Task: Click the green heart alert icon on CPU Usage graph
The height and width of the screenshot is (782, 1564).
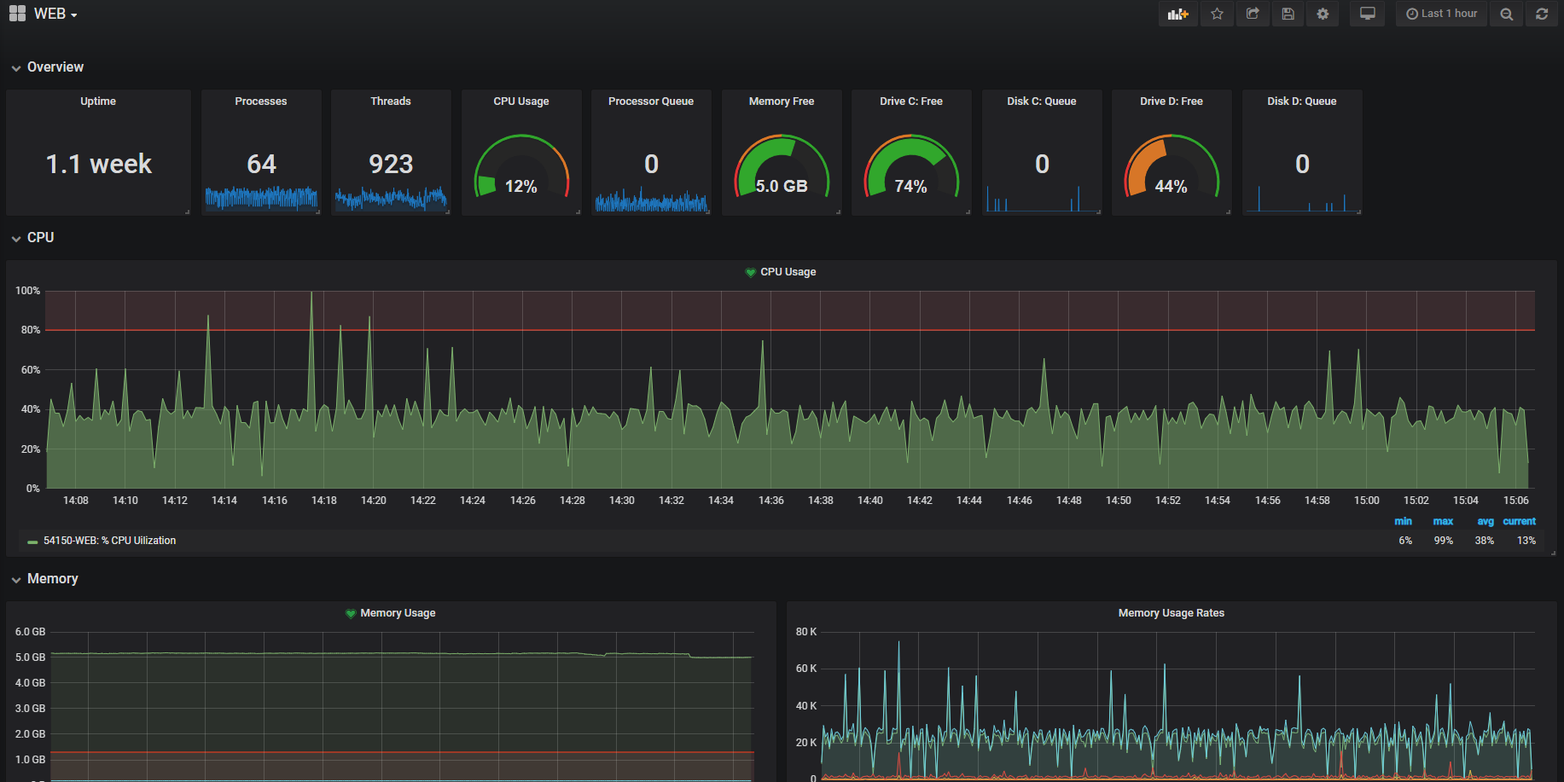Action: [x=750, y=273]
